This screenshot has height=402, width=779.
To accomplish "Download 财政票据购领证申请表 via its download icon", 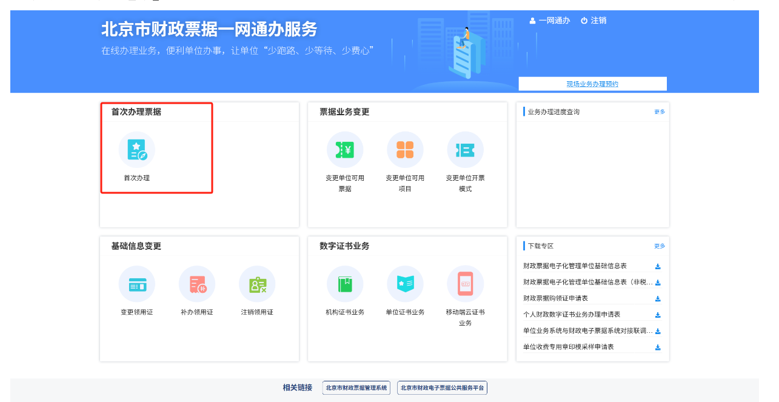I will 658,299.
